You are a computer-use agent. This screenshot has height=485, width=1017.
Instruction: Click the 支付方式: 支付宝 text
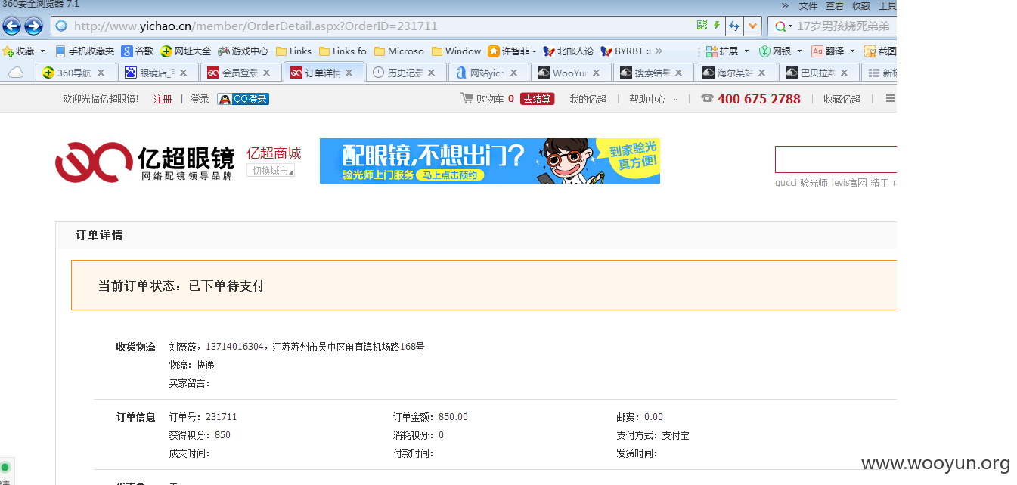click(653, 435)
